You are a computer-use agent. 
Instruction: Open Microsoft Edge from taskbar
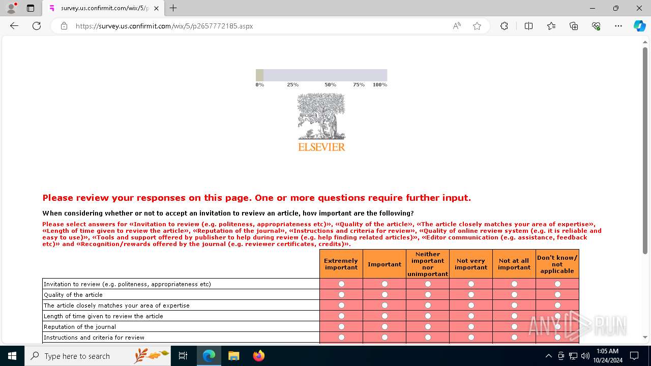click(x=209, y=356)
